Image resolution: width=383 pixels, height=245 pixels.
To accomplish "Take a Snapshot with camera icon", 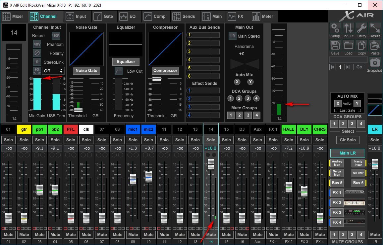I will pos(375,63).
